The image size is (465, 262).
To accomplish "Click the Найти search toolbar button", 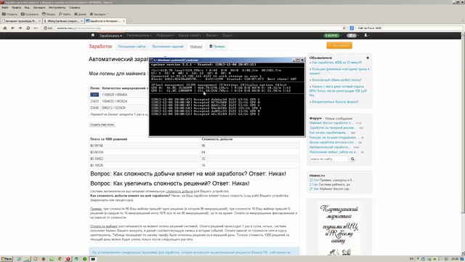I will 65,14.
